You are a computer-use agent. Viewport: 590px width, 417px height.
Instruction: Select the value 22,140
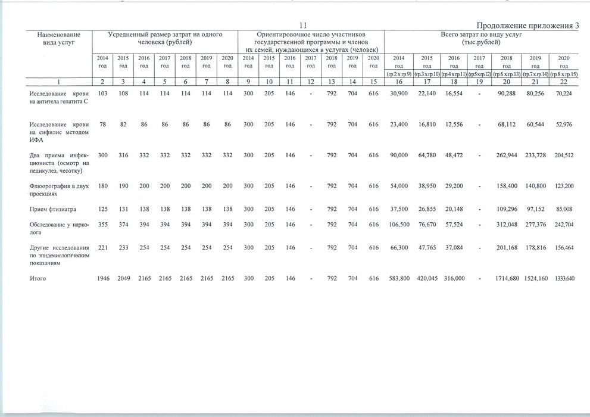point(427,94)
